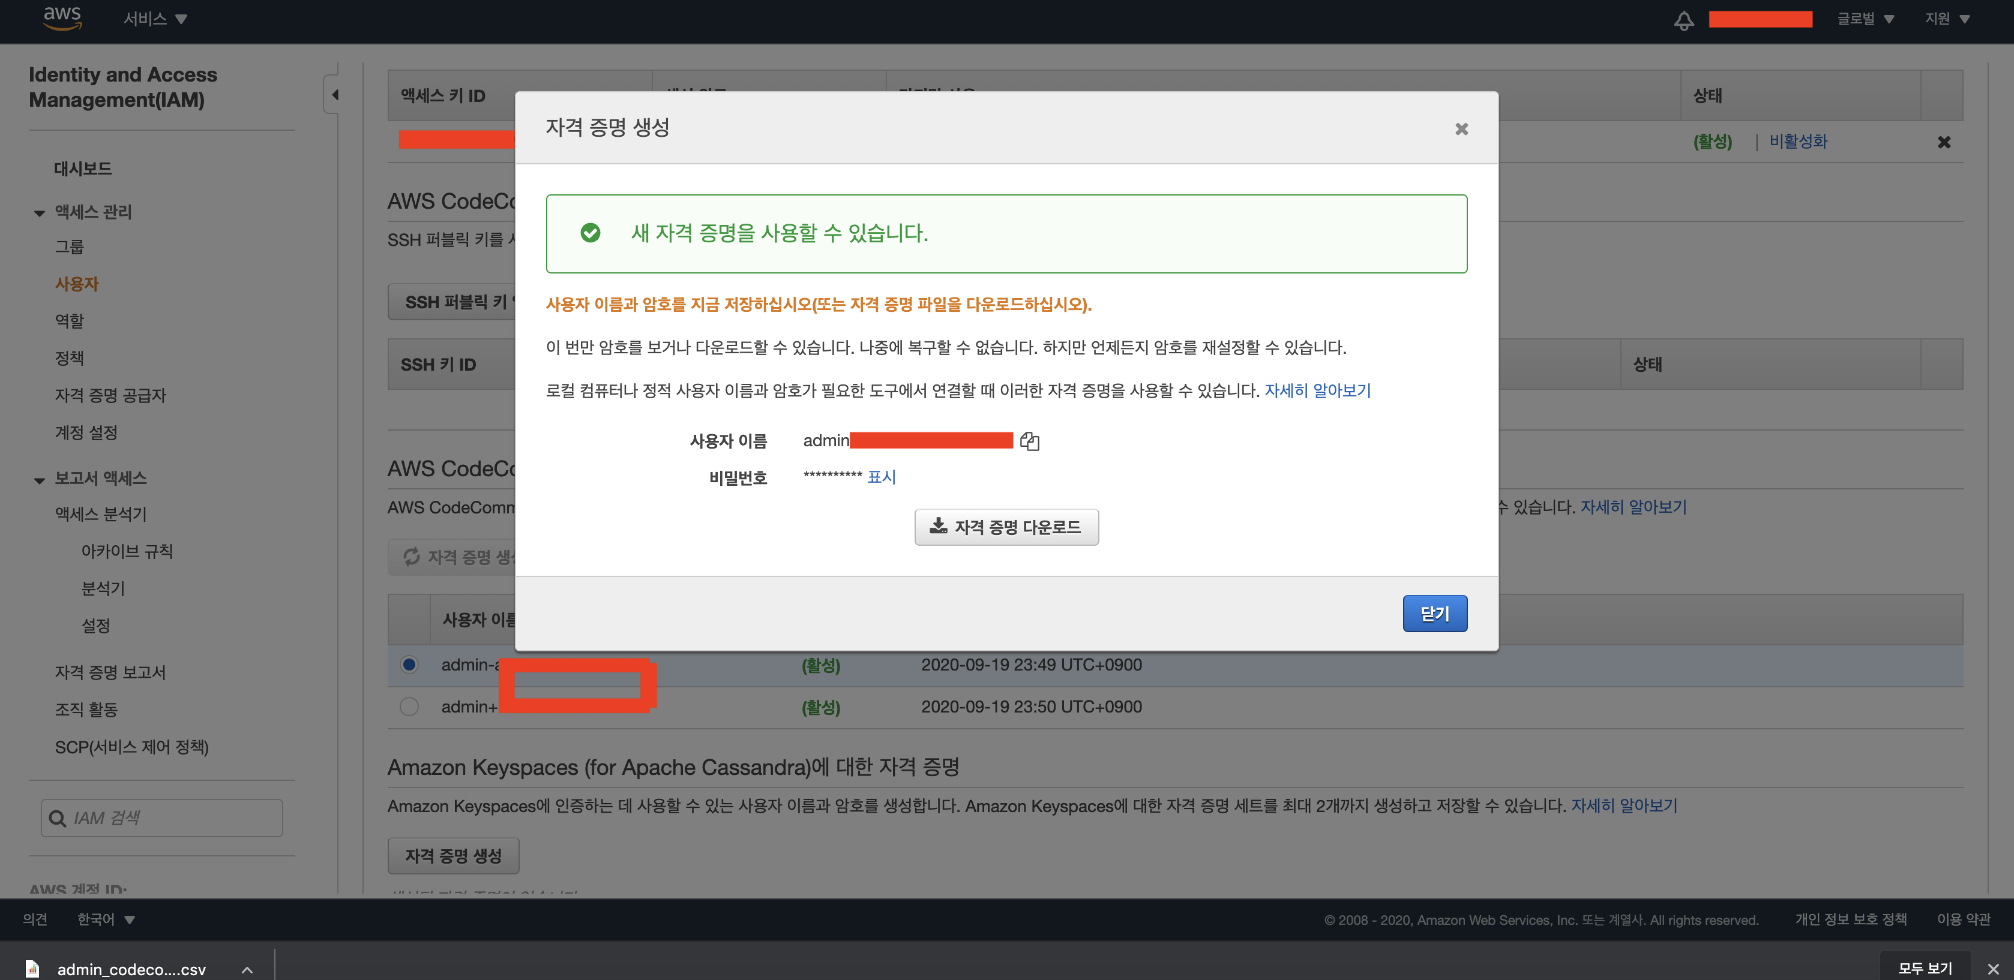Copy the username with the clipboard icon

pyautogui.click(x=1030, y=441)
